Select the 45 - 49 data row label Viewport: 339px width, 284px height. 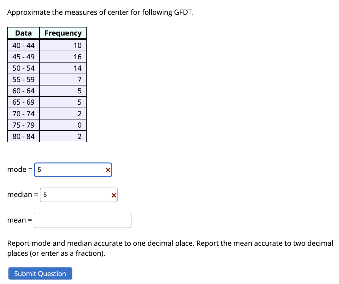click(23, 56)
